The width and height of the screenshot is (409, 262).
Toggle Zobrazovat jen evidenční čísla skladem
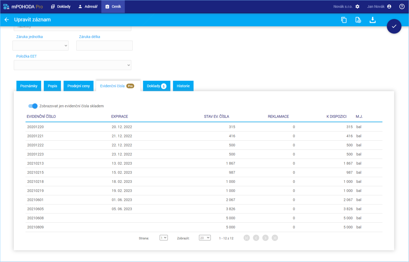pos(33,106)
